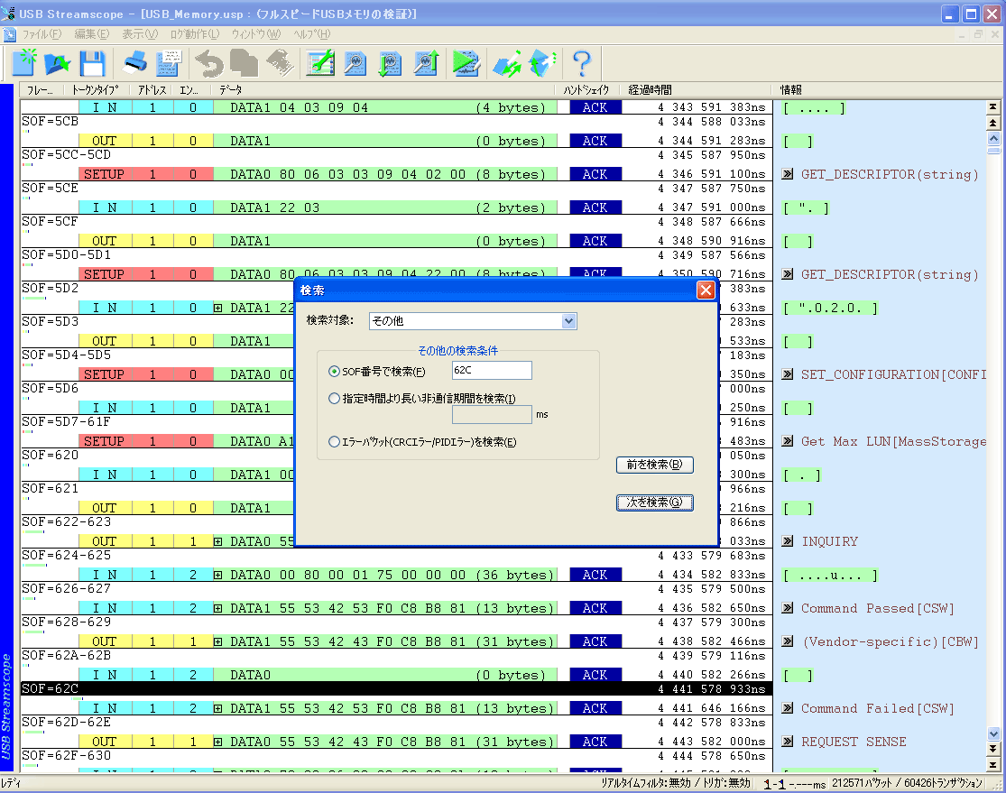Screen dimensions: 1006x793
Task: Click the vertical scrollbar thumb
Action: point(993,152)
